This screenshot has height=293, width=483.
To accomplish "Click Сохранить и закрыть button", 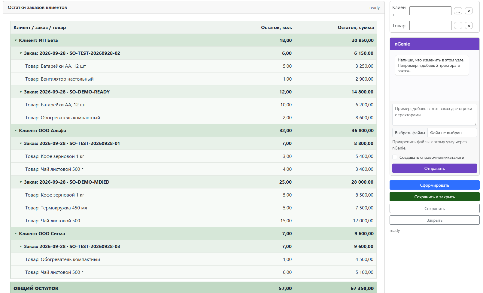I will click(x=434, y=197).
